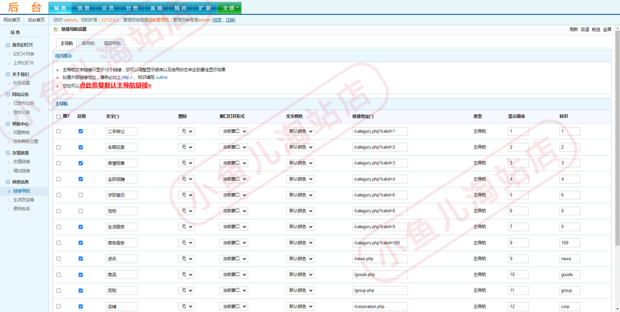
Task: Disable the 启用 checkbox for 团购
Action: (81, 291)
